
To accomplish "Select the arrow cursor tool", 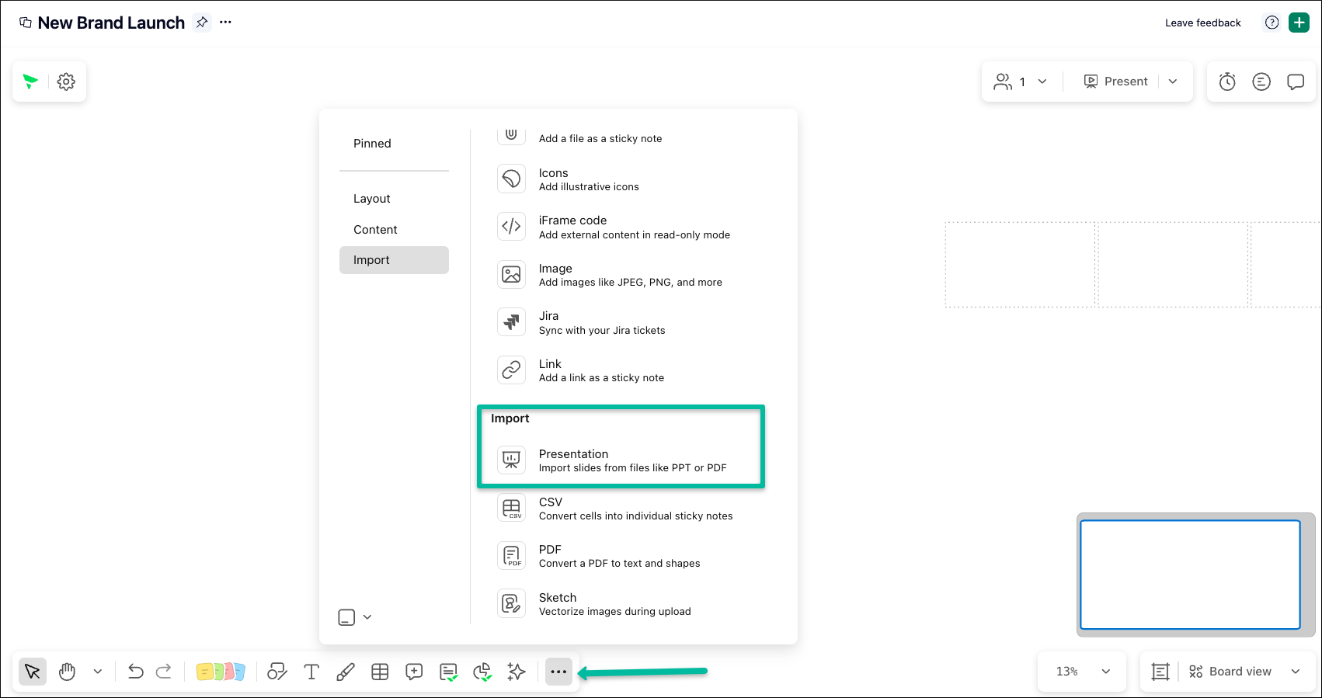I will point(33,672).
